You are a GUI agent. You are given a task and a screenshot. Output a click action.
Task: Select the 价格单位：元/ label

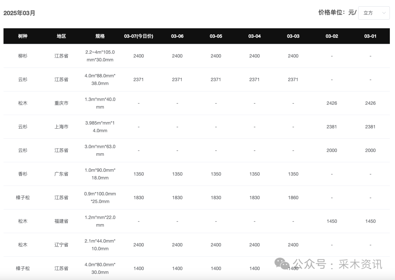click(337, 12)
